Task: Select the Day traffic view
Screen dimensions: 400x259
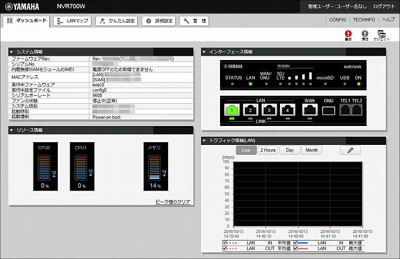Action: (290, 150)
